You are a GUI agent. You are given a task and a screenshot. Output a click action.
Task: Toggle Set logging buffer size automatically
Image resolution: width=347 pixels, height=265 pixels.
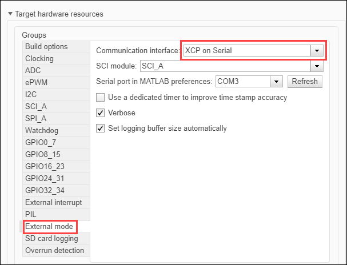(101, 129)
